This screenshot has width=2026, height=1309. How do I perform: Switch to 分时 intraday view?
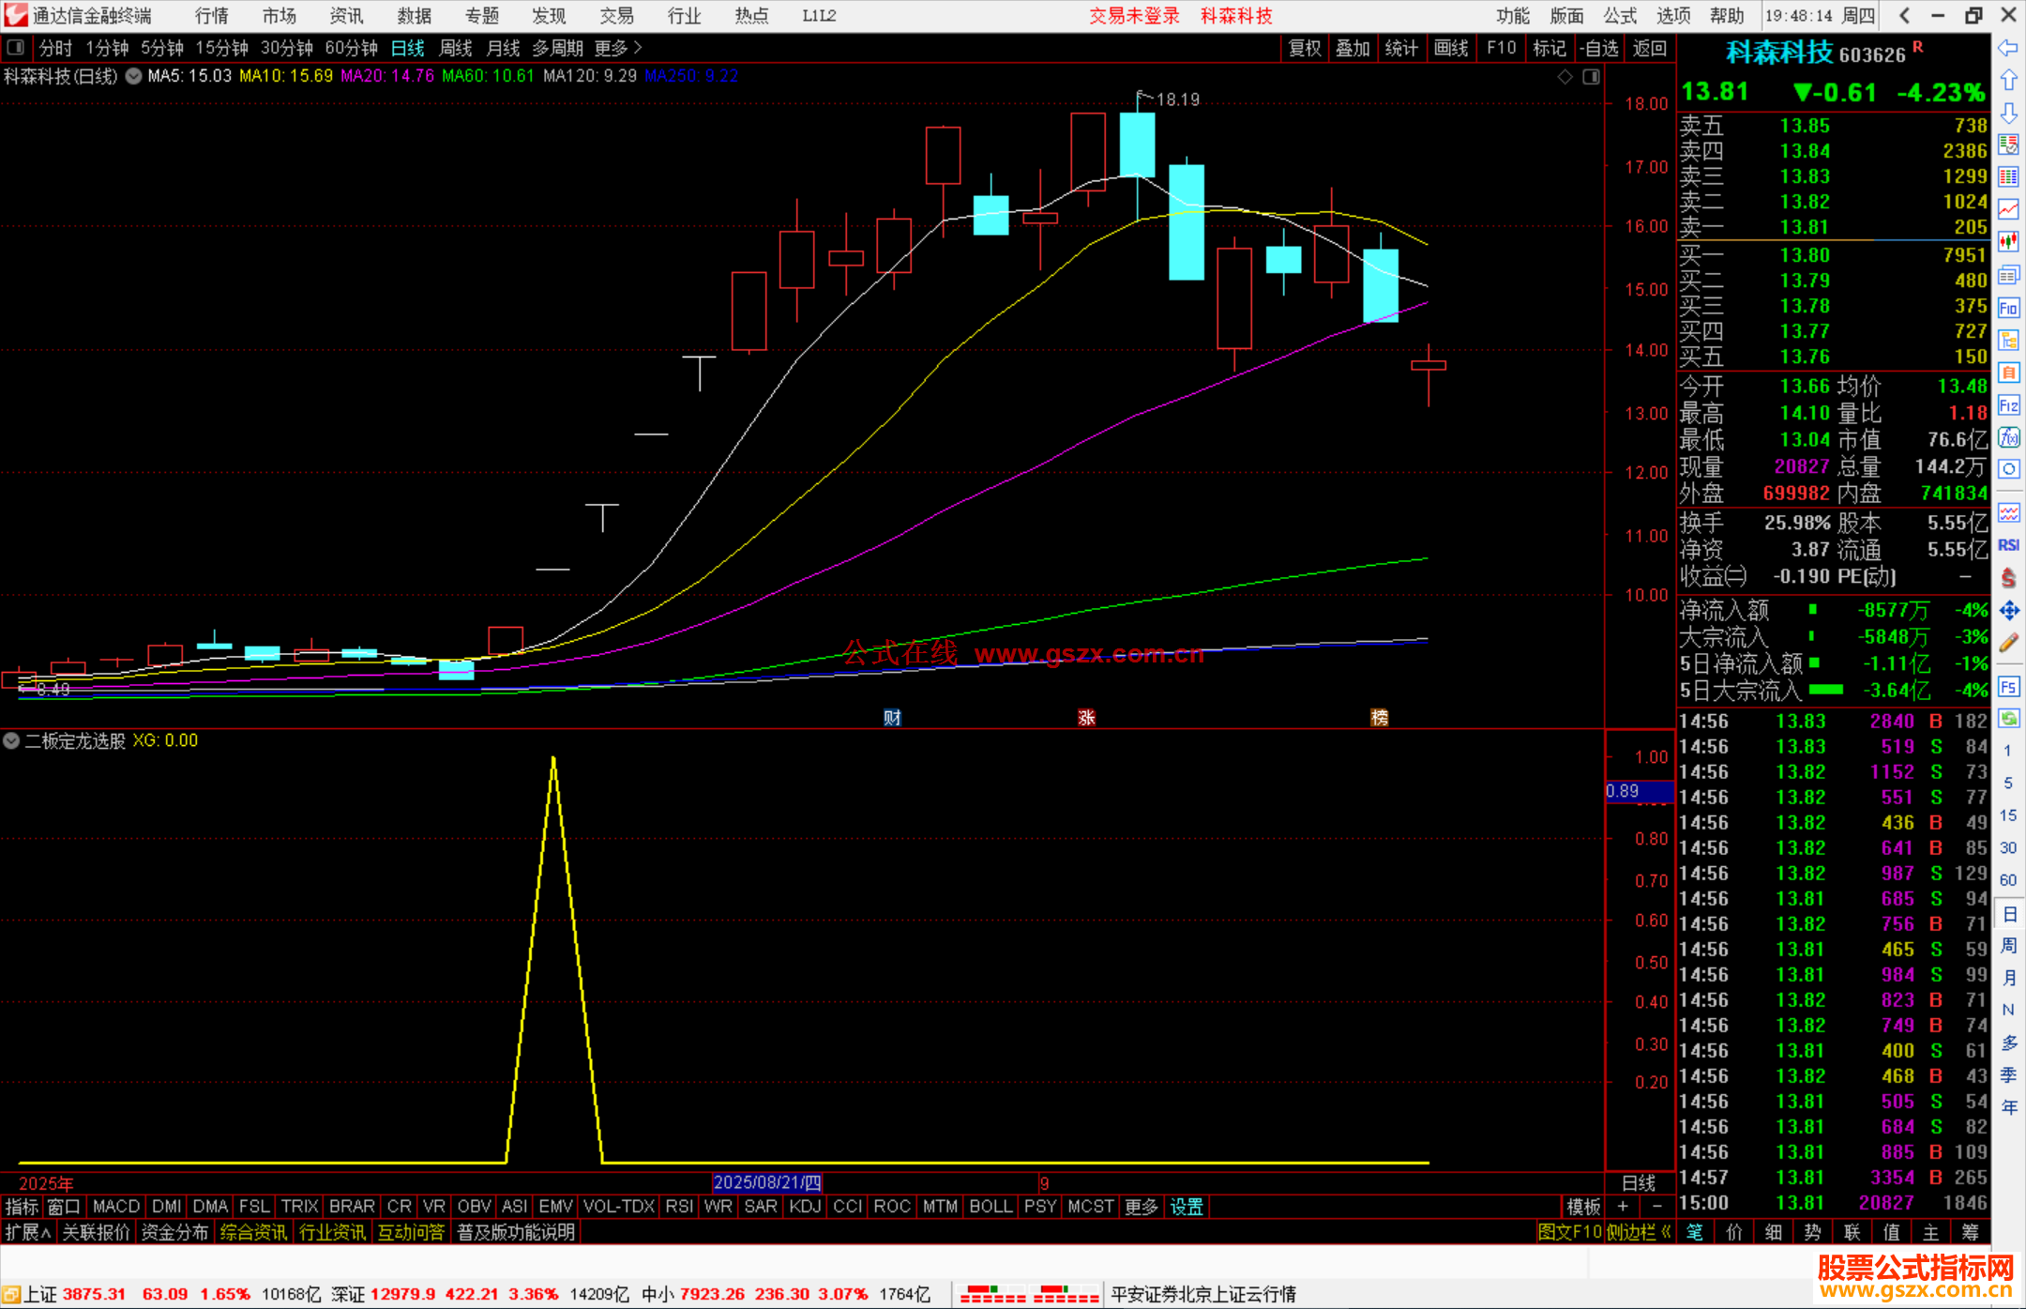click(x=56, y=48)
